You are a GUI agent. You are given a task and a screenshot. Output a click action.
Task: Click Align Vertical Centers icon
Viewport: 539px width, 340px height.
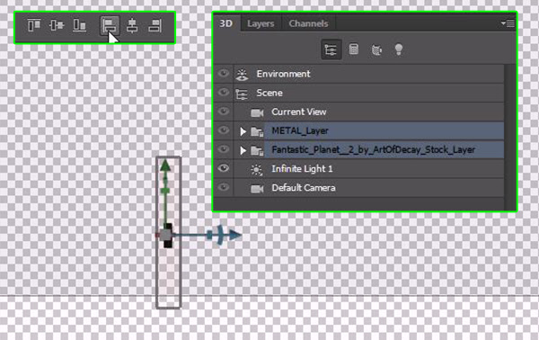tap(57, 25)
